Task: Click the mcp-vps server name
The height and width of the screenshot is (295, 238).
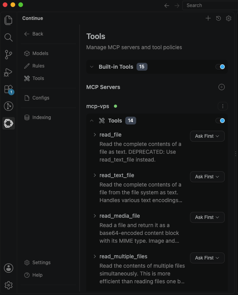Action: tap(98, 106)
